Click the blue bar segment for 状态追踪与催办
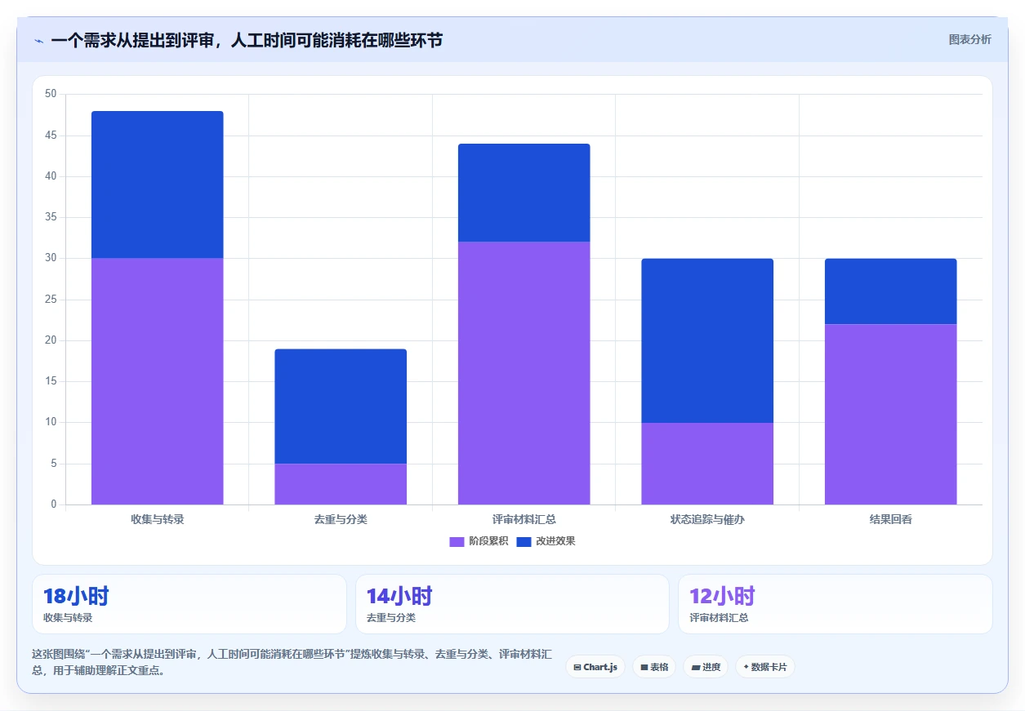 click(707, 340)
